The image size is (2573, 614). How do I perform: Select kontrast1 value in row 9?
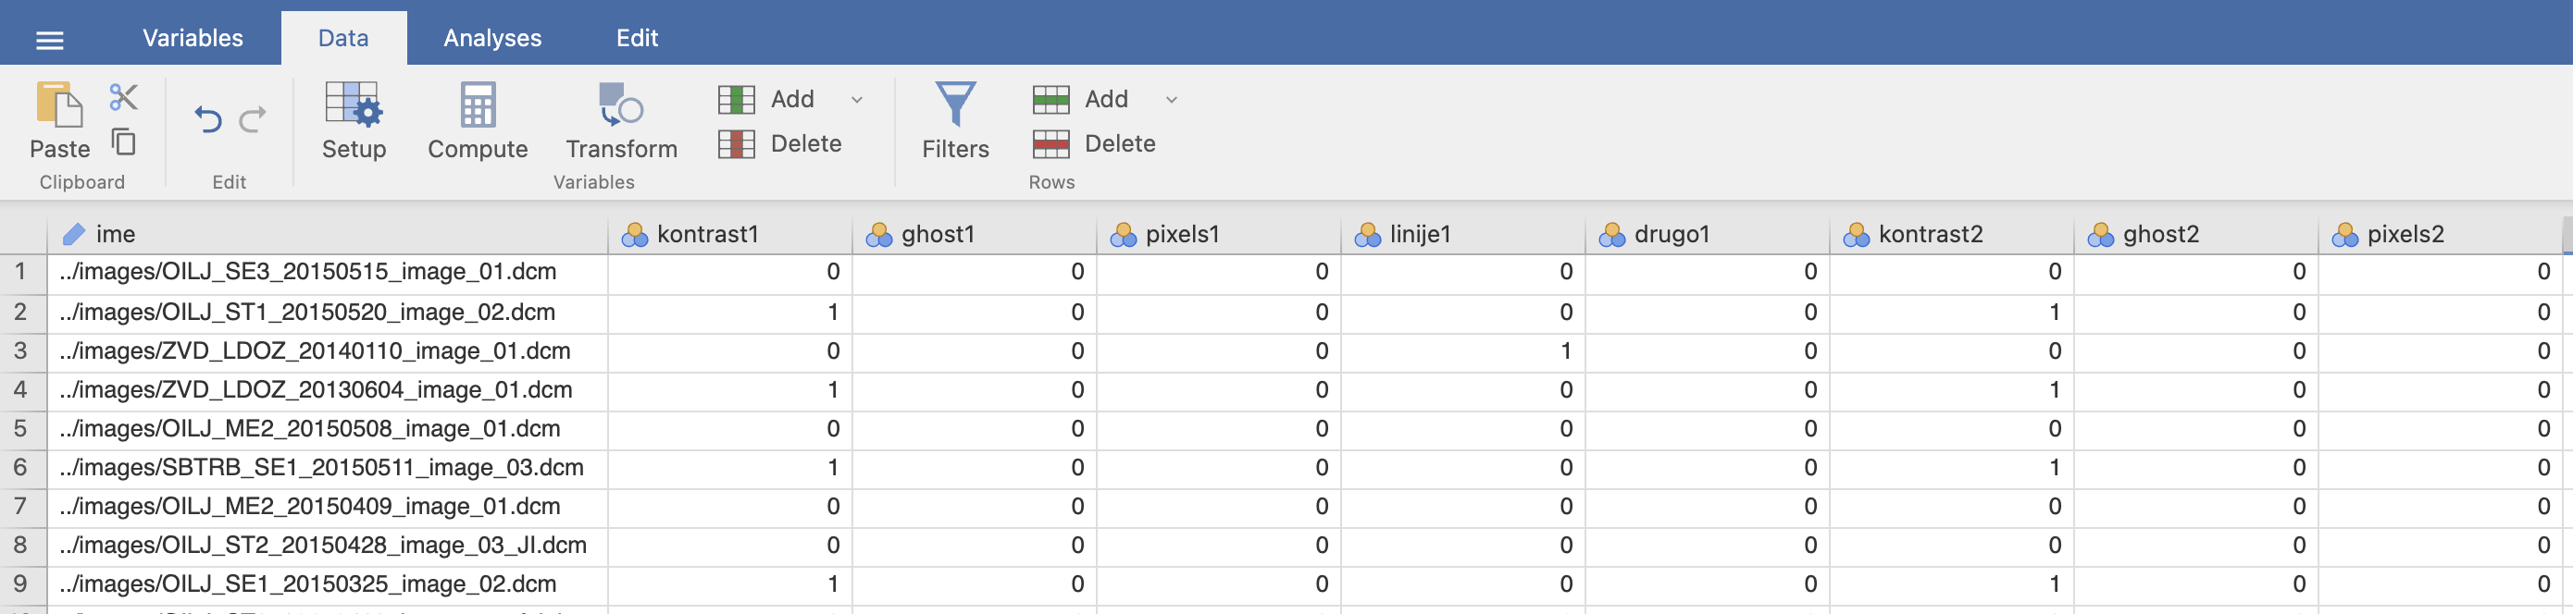[x=730, y=585]
